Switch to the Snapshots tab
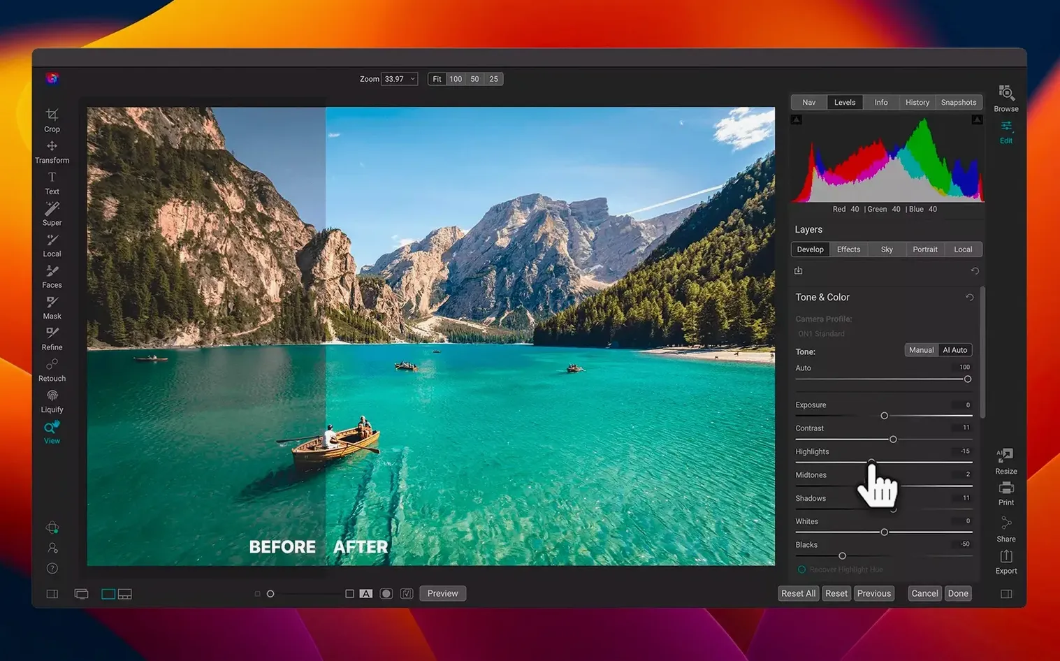1060x661 pixels. click(x=959, y=103)
